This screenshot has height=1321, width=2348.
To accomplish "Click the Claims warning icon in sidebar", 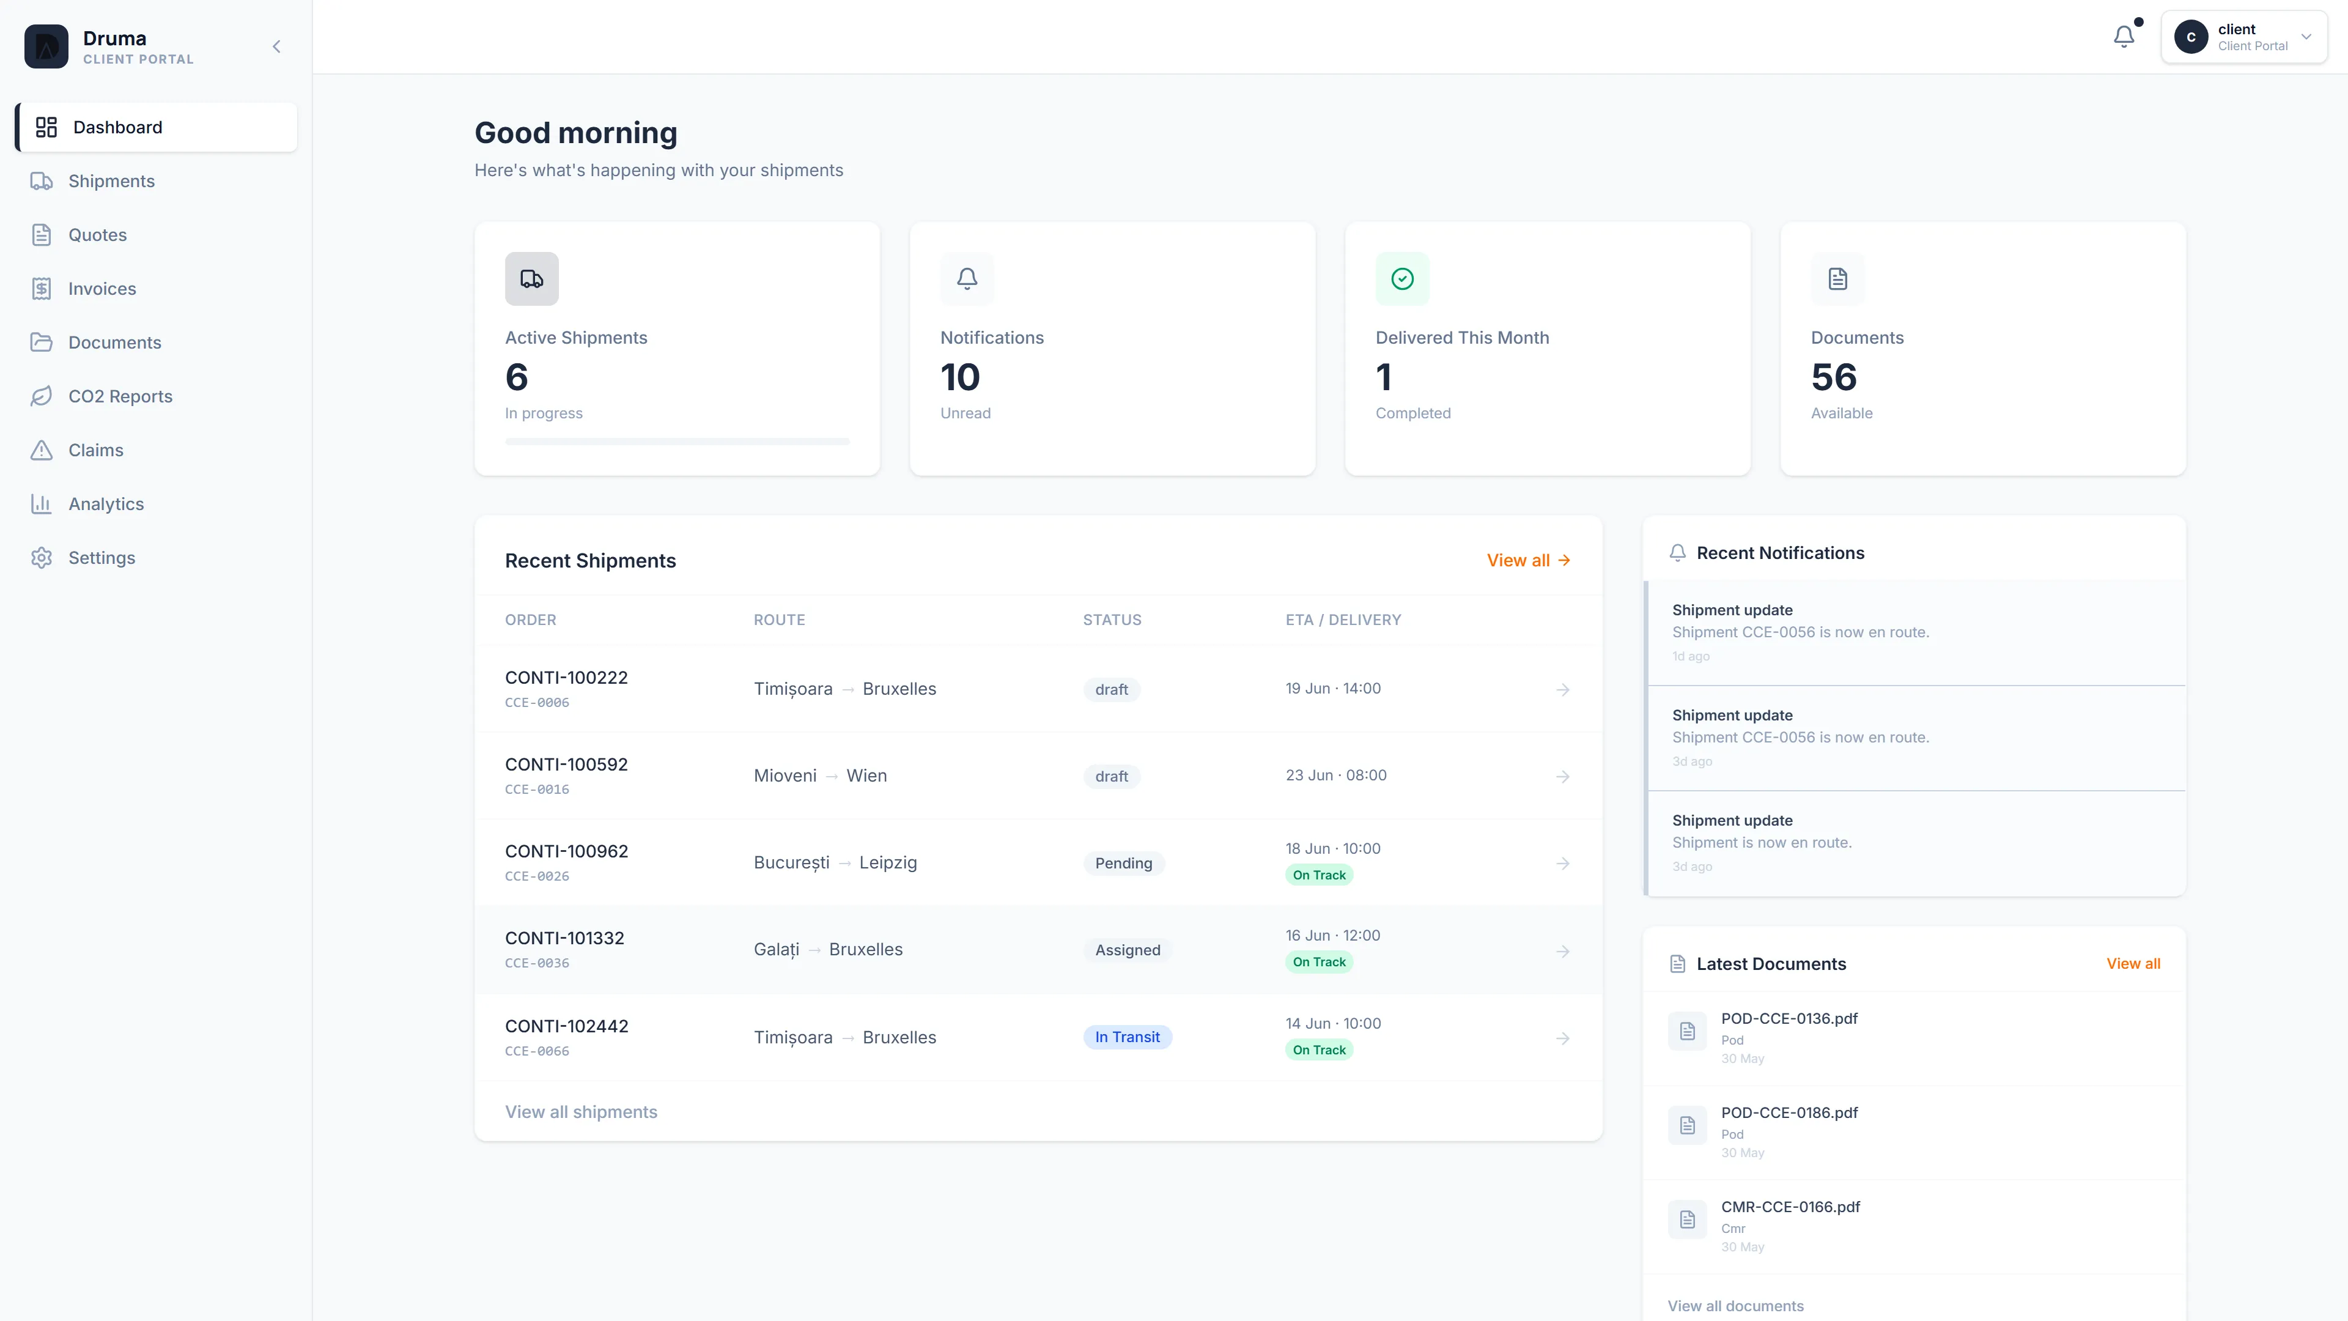I will [x=42, y=450].
